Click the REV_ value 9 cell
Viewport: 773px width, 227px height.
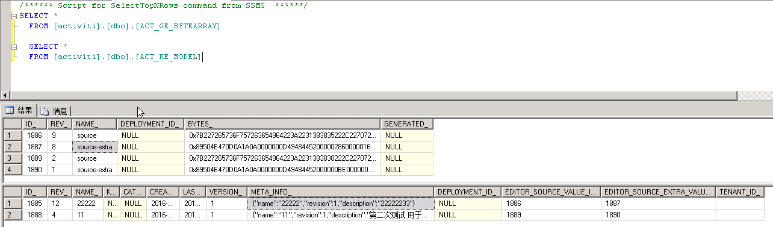[60, 135]
